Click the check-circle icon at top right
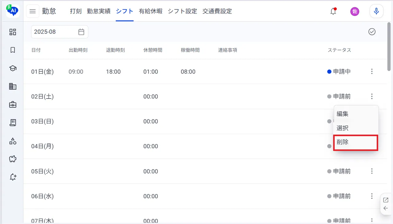This screenshot has height=224, width=393. pyautogui.click(x=372, y=32)
